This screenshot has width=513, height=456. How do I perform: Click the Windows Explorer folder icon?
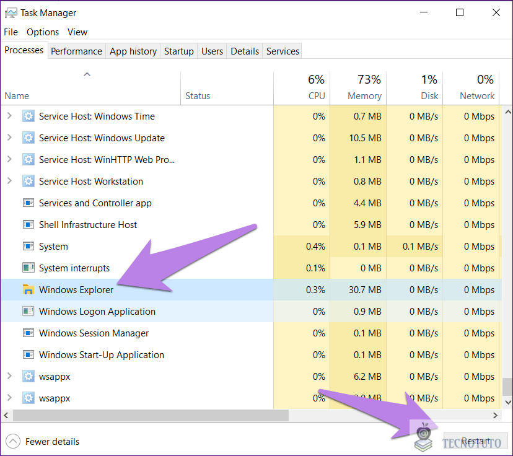28,289
